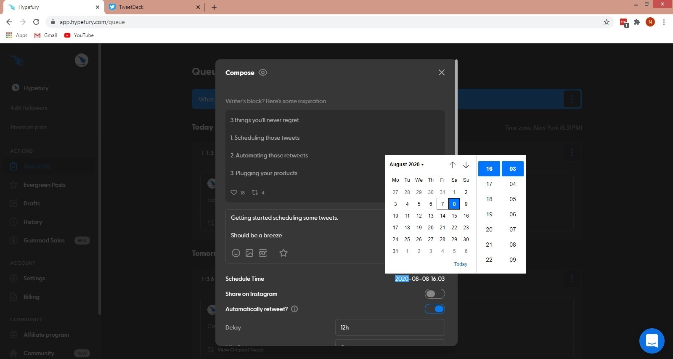673x359 pixels.
Task: Open the emoji picker
Action: pyautogui.click(x=236, y=253)
